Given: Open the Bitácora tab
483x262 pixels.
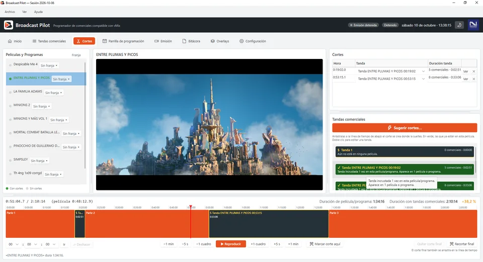Looking at the screenshot, I should click(191, 41).
